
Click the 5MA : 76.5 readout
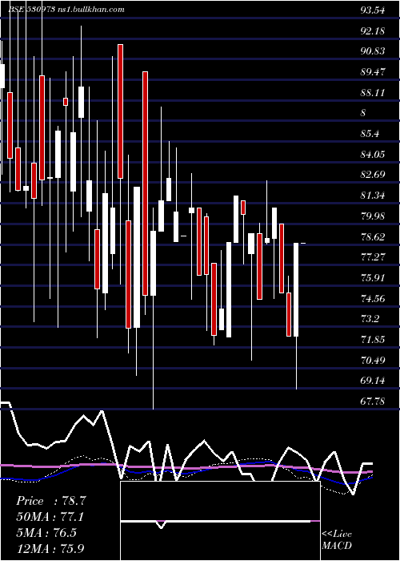[x=46, y=533]
